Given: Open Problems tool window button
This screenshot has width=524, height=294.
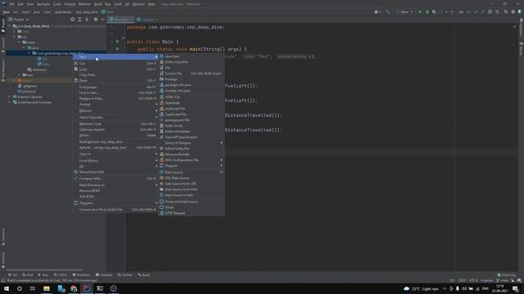Looking at the screenshot, I should (81, 275).
